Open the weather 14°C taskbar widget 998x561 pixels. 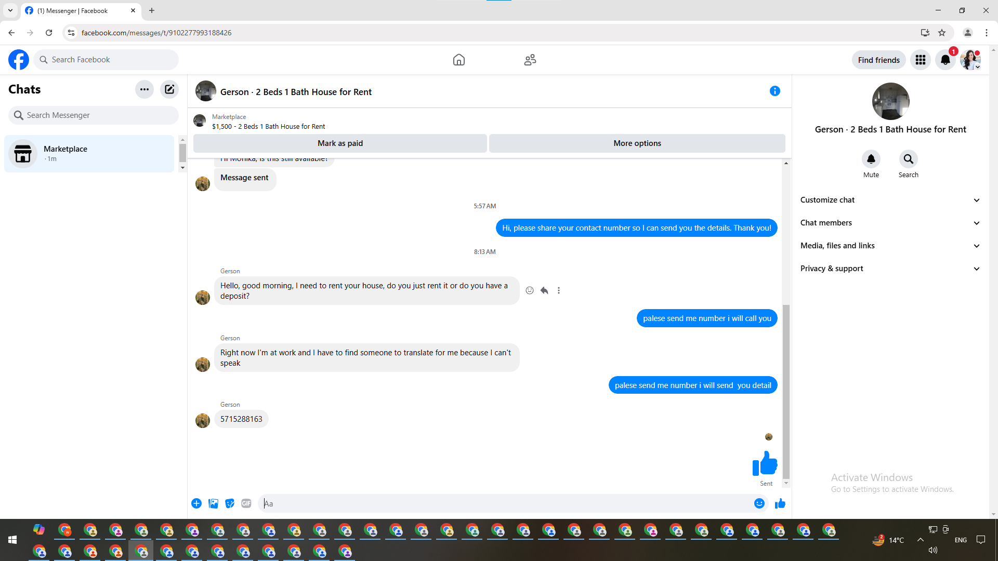[x=889, y=540]
